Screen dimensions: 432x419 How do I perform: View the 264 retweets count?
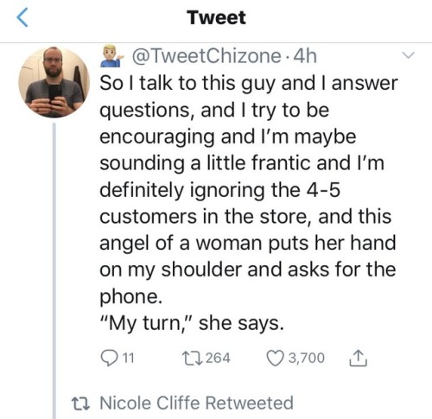(x=218, y=358)
